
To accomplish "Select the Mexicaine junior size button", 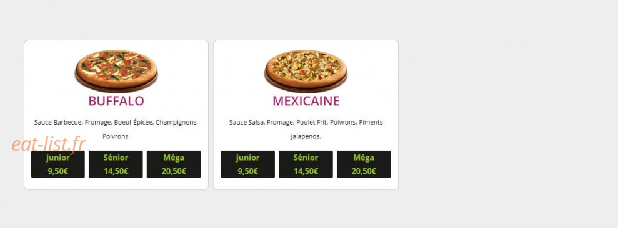I will tap(247, 164).
